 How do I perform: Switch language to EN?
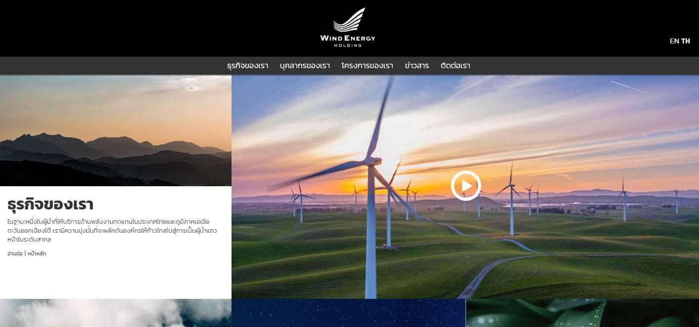(674, 41)
